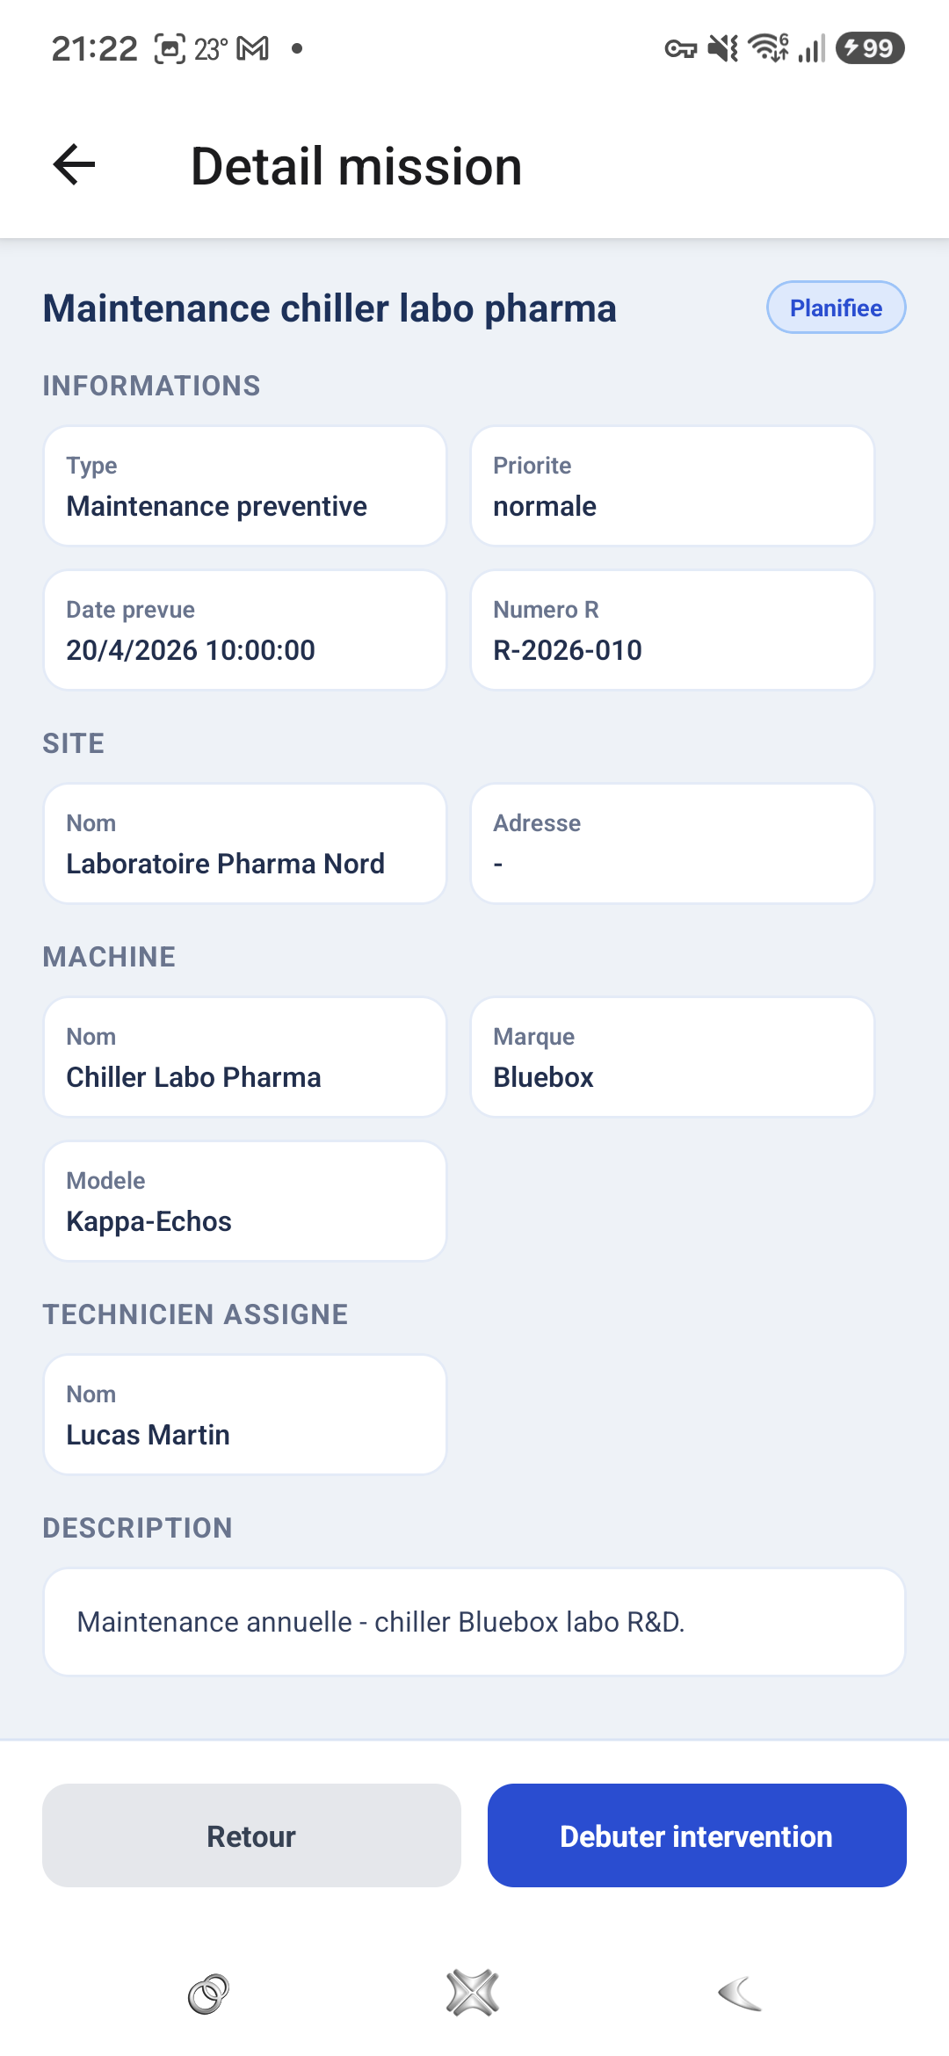Tap the Date prevue card
This screenshot has width=949, height=2056.
tap(245, 630)
